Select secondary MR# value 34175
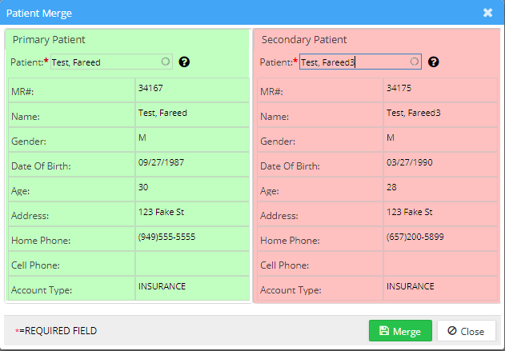 pos(399,89)
